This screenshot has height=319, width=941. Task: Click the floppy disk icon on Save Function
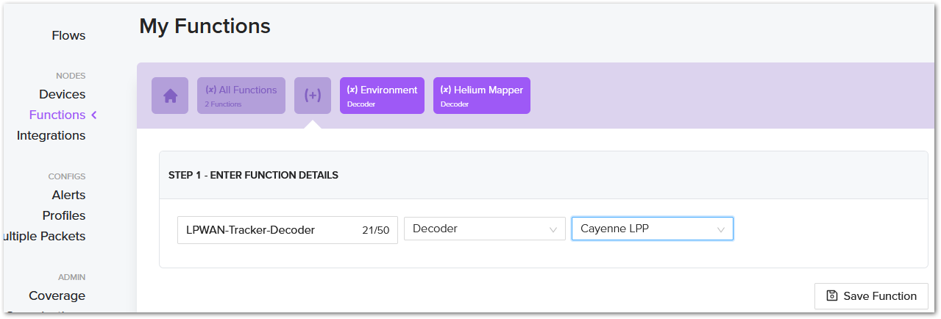pyautogui.click(x=832, y=295)
